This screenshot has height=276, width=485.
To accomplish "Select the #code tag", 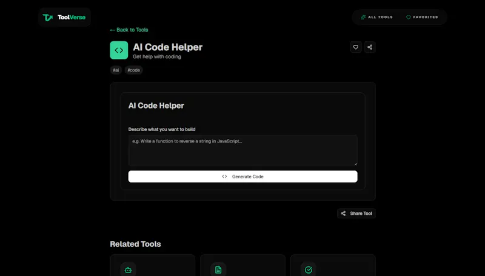I will (133, 70).
